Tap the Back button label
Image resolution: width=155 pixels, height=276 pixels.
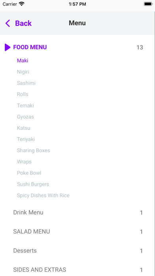pos(23,23)
